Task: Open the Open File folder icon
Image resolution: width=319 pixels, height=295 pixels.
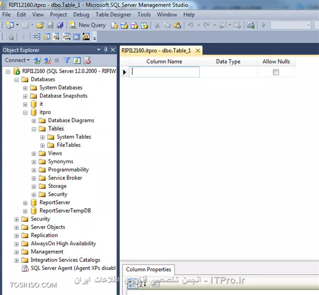Action: point(40,25)
